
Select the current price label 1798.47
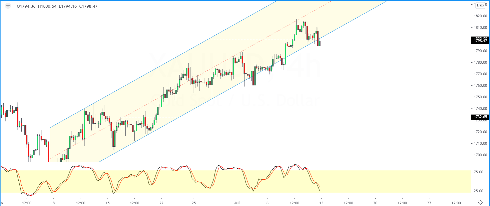coord(480,41)
